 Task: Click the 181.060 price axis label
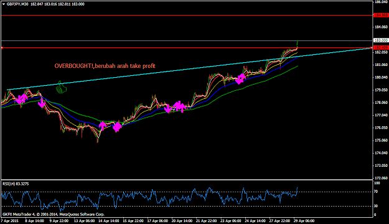pos(382,65)
